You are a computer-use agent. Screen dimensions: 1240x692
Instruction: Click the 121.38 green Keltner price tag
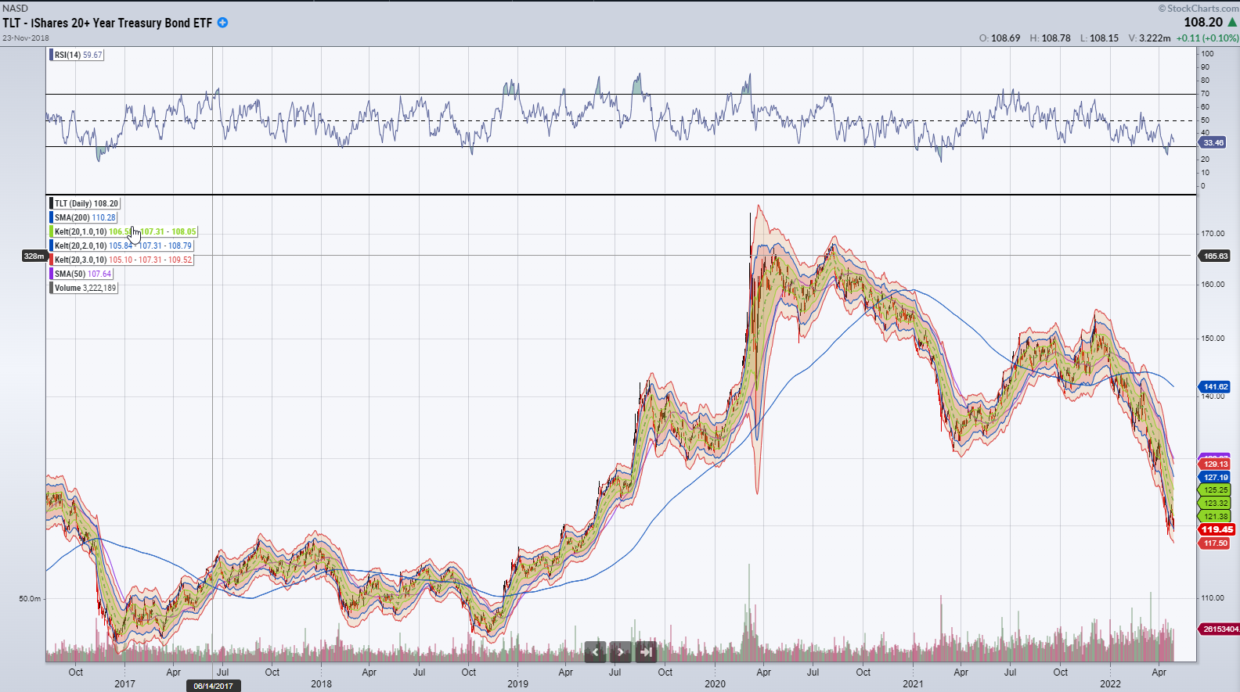(1215, 516)
